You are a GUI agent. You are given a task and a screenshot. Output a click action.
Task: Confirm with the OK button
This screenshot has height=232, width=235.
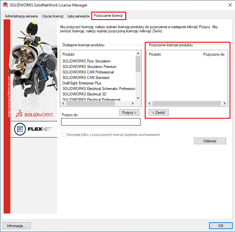tap(220, 226)
